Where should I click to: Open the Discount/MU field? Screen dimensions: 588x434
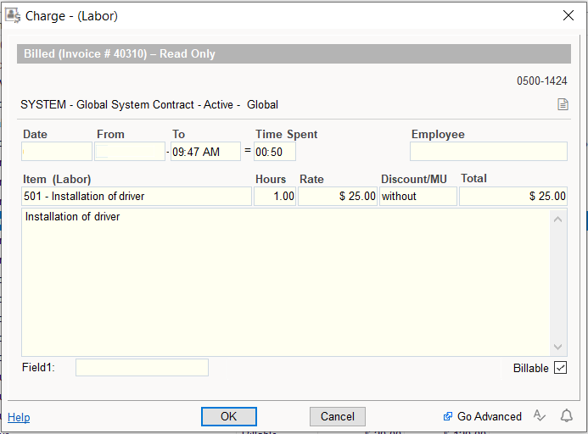417,197
